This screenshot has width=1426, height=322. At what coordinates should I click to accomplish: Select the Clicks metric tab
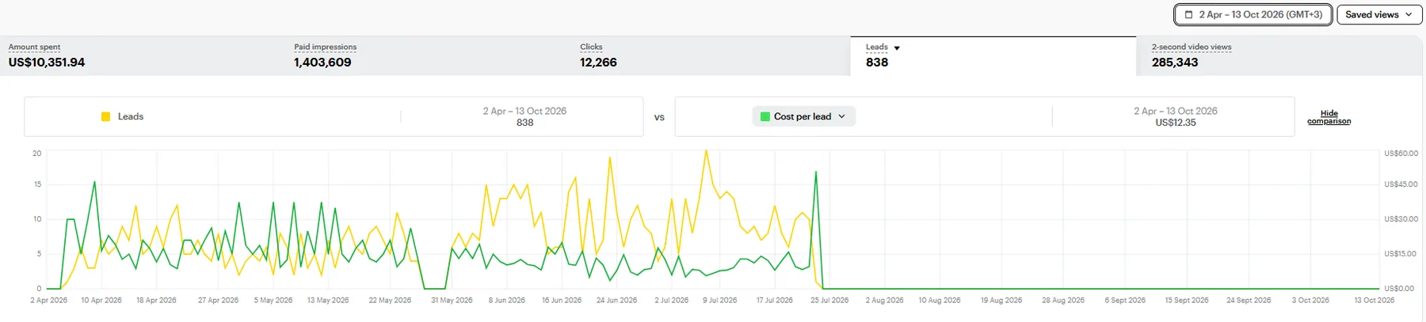click(711, 56)
